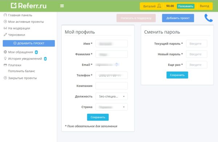This screenshot has height=142, width=218.
Task: Open Мои активные проекты
Action: coord(26,22)
